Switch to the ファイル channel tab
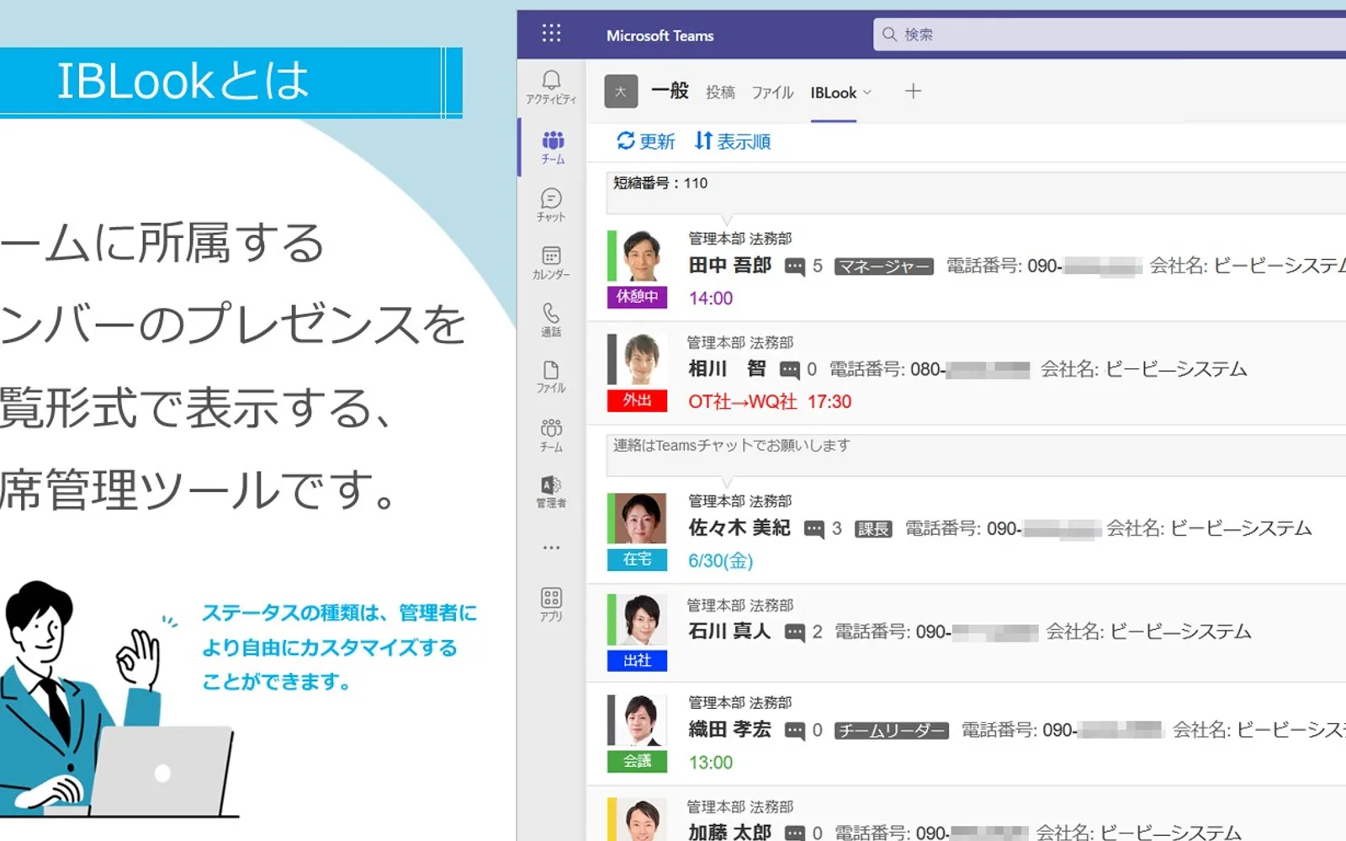The width and height of the screenshot is (1346, 841). coord(772,93)
